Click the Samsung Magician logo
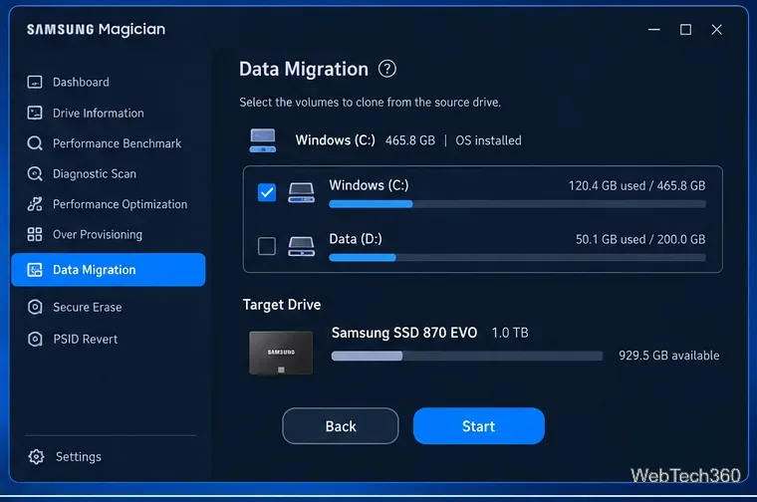Screen dimensions: 757x502 tap(96, 30)
